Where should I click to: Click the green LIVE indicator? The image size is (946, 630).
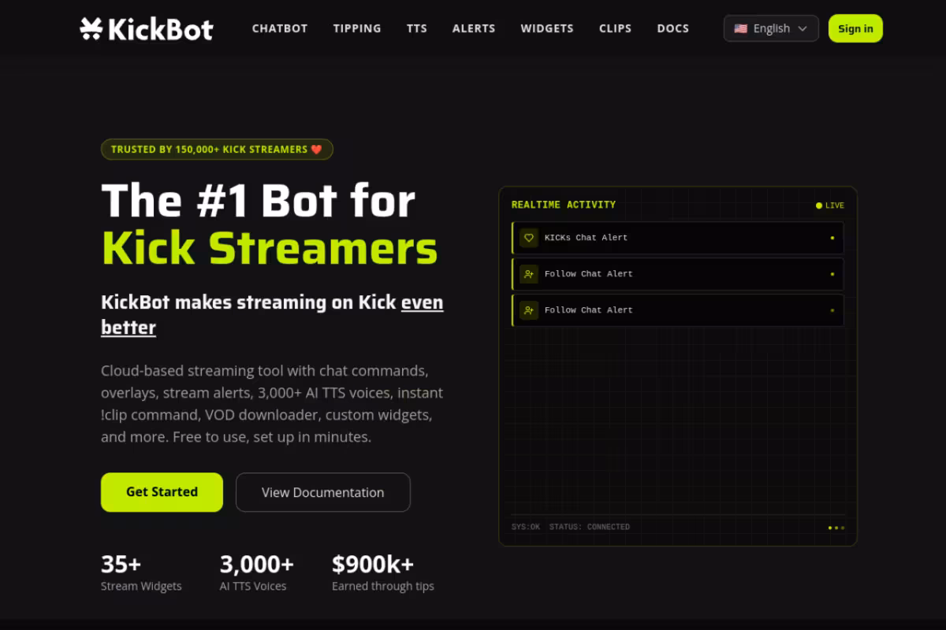point(830,206)
